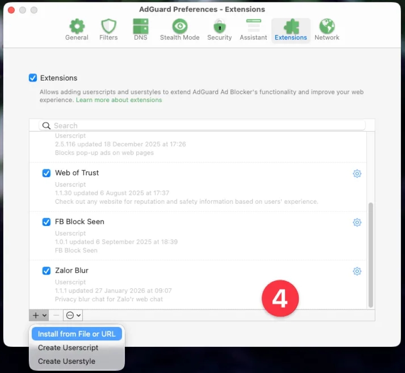Select Create Userstyle from the menu

tap(66, 361)
